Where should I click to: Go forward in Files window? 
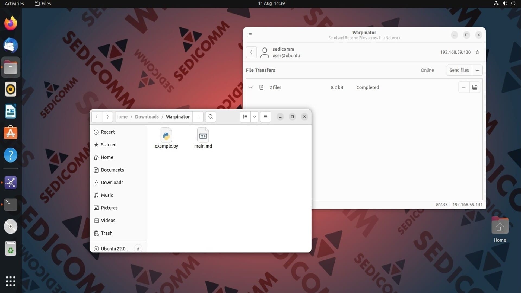[x=107, y=117]
